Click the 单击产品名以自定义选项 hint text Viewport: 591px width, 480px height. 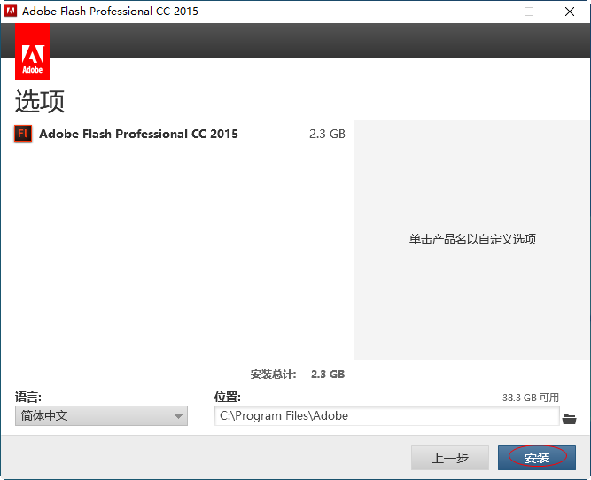472,239
